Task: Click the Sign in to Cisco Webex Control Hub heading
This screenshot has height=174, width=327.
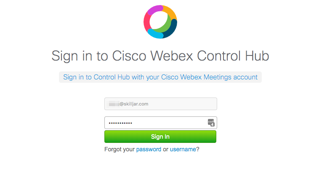Action: coord(160,56)
